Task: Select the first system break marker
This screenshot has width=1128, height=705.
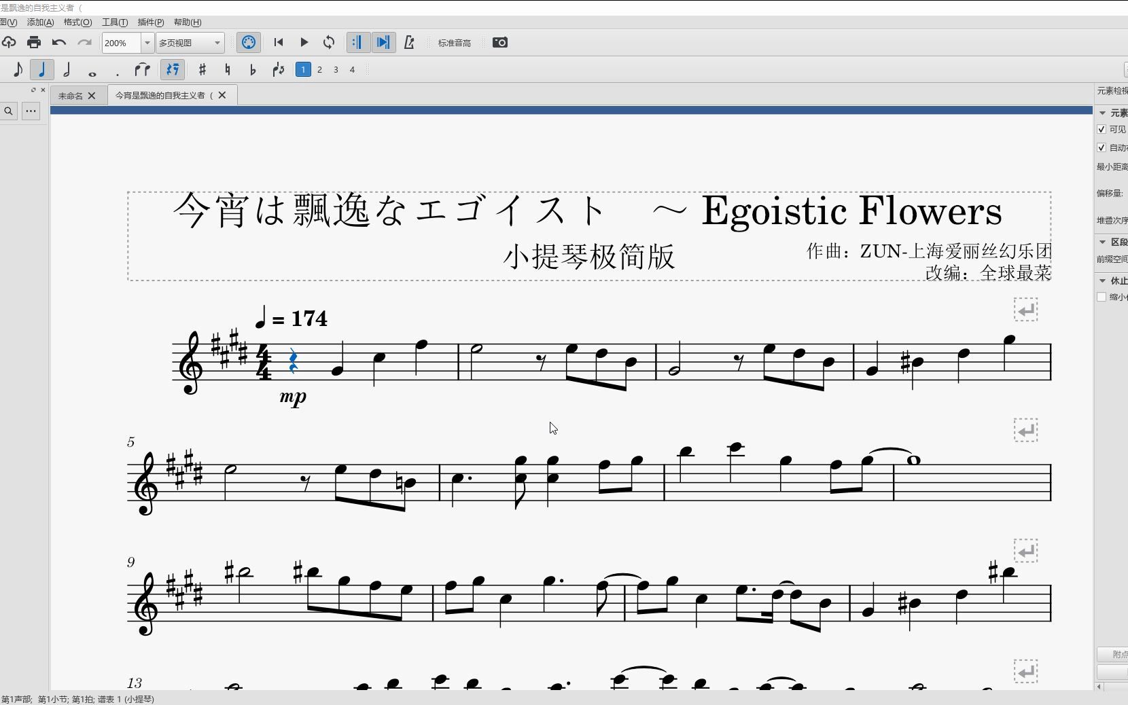Action: click(1026, 310)
